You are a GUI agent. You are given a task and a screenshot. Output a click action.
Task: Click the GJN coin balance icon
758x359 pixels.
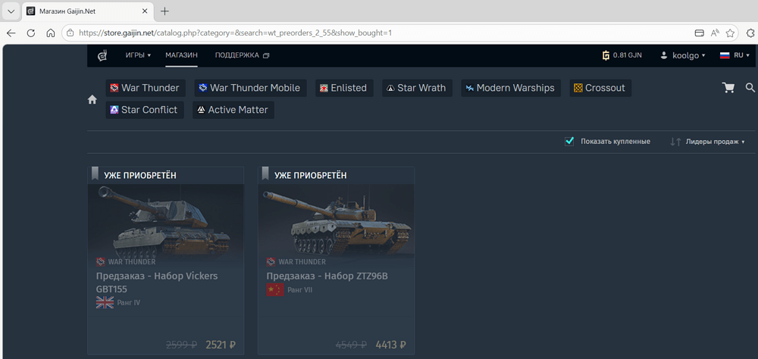pyautogui.click(x=606, y=55)
